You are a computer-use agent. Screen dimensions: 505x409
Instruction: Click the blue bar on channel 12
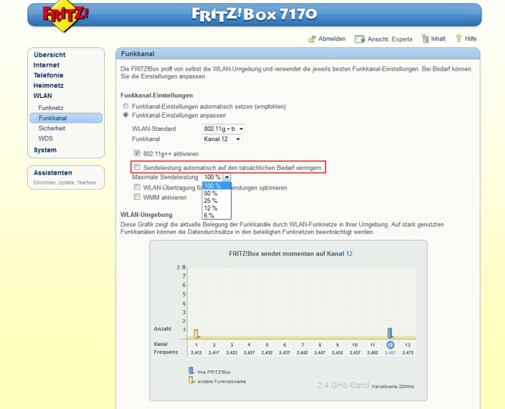389,333
